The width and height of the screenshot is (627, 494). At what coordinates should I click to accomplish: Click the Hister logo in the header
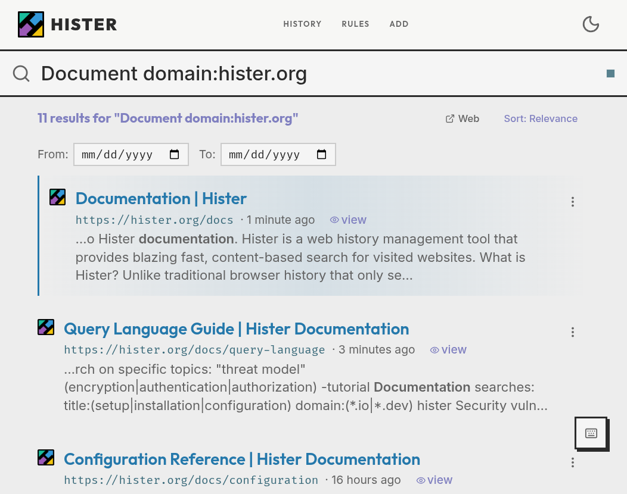[x=31, y=24]
